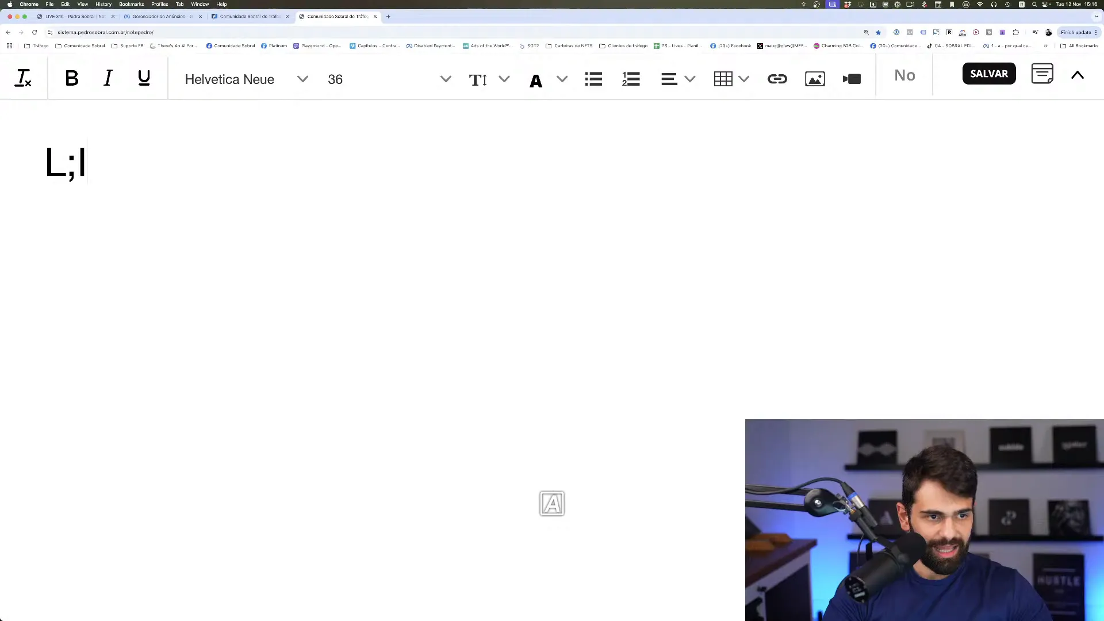This screenshot has width=1104, height=621.
Task: Toggle underline formatting
Action: click(144, 78)
